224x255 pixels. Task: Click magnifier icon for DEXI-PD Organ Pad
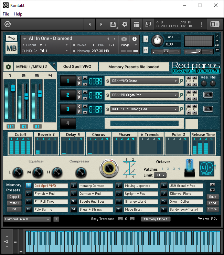(x=181, y=95)
